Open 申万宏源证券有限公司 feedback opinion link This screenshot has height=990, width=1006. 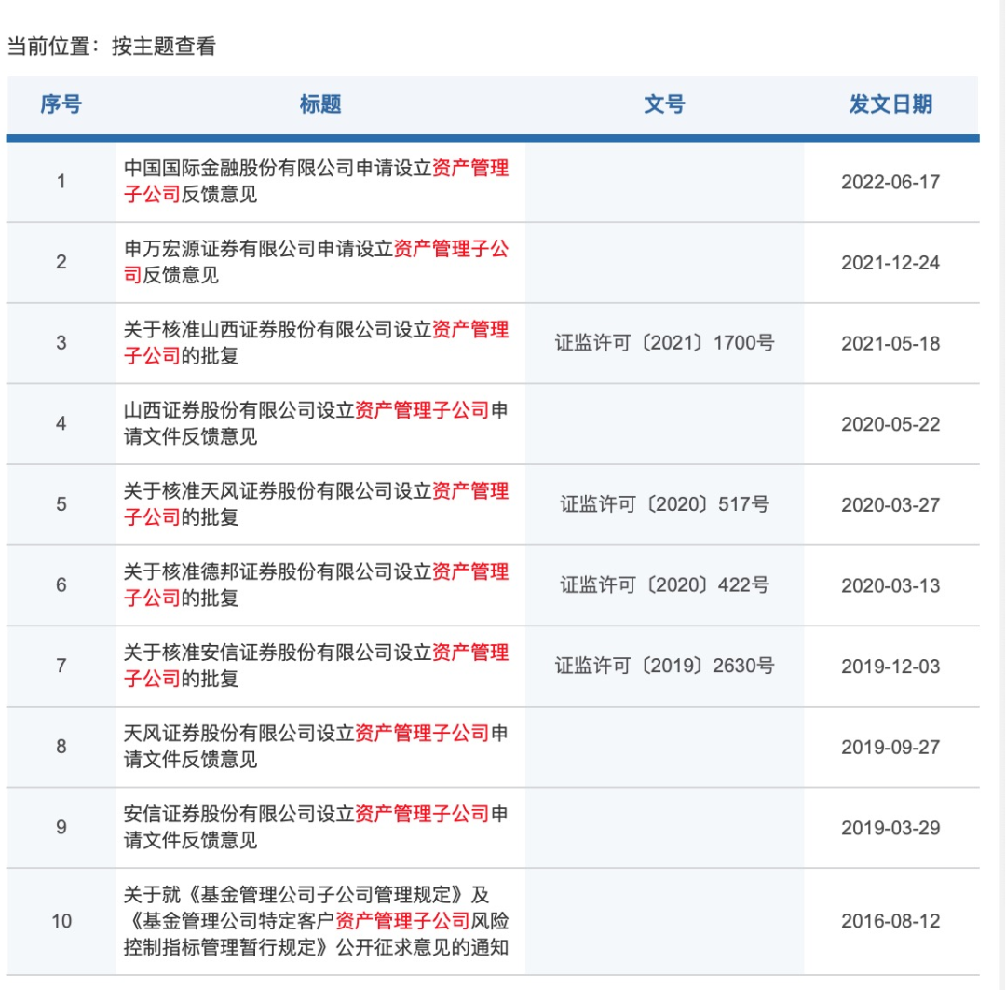click(316, 262)
